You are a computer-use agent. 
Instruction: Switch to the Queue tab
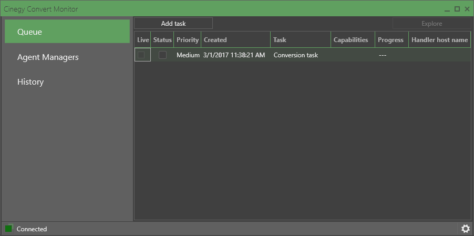pos(67,32)
